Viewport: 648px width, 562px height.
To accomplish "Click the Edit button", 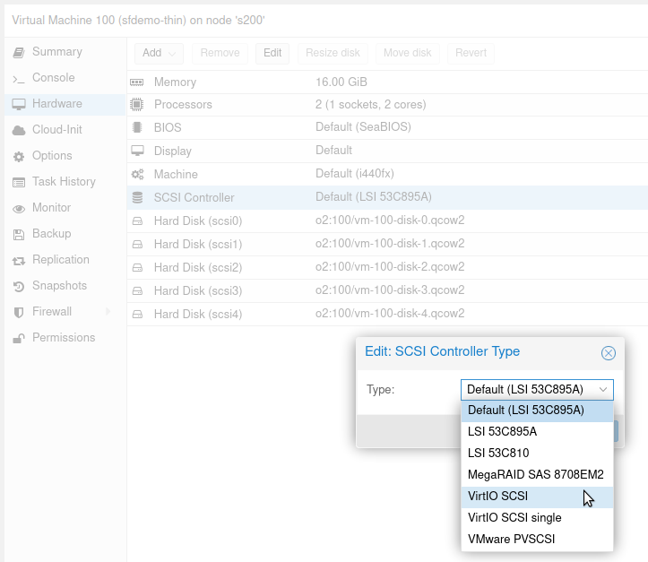I will click(272, 53).
